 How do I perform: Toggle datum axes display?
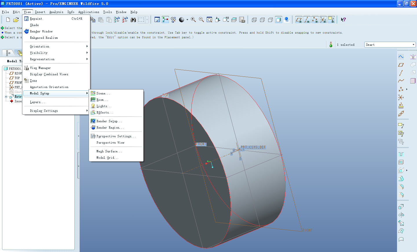[x=307, y=20]
